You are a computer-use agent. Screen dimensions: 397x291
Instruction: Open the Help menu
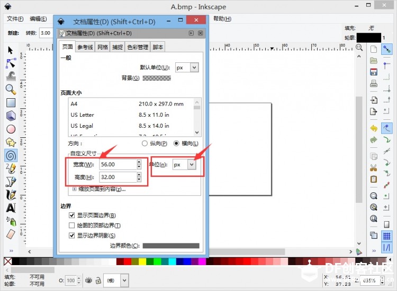[x=222, y=18]
